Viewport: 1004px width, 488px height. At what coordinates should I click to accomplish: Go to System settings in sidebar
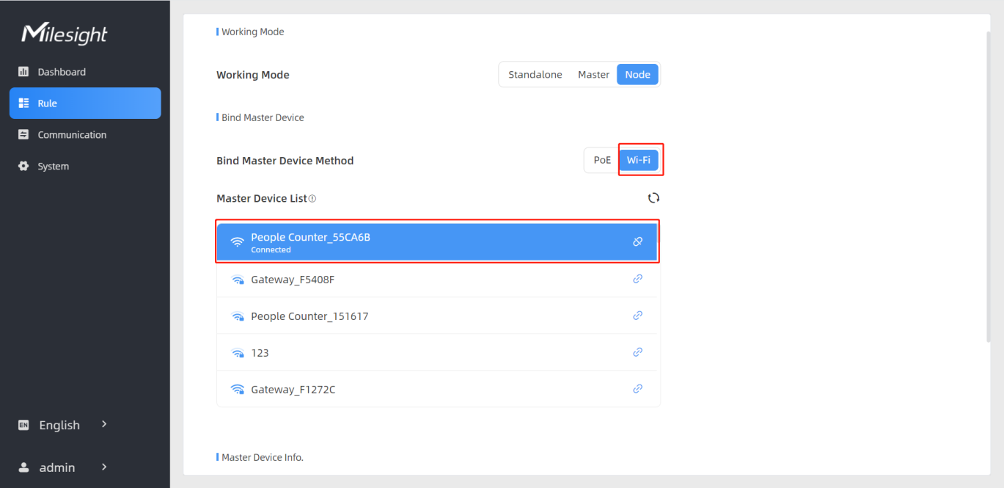click(54, 167)
